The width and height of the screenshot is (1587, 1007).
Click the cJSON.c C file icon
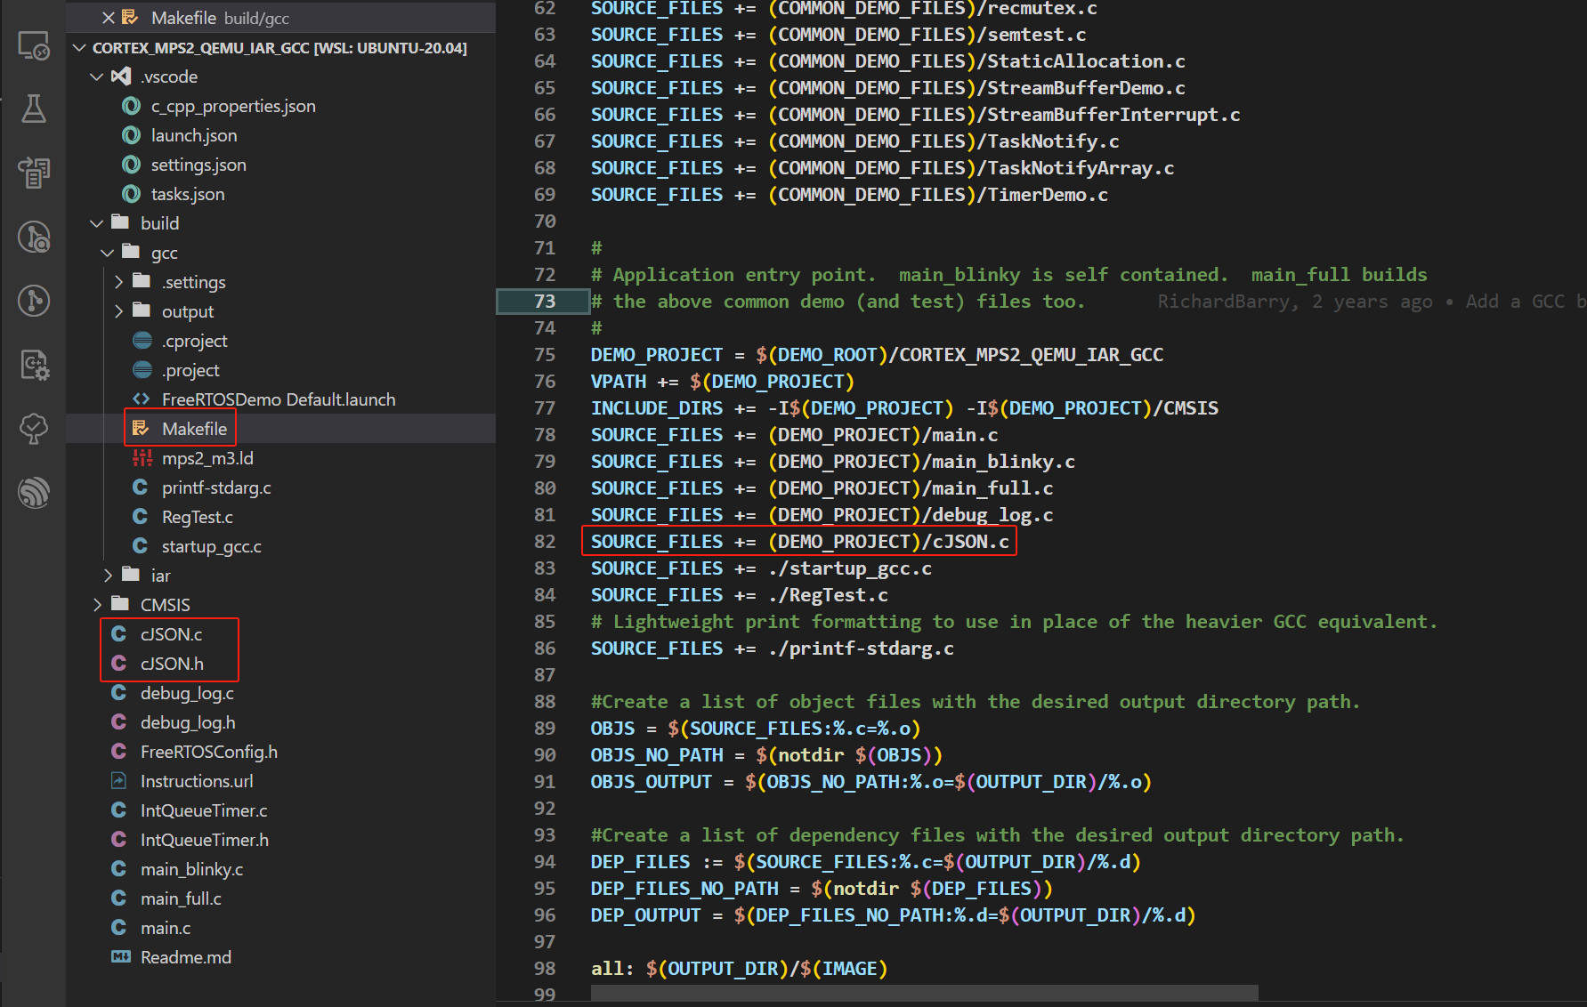point(119,634)
